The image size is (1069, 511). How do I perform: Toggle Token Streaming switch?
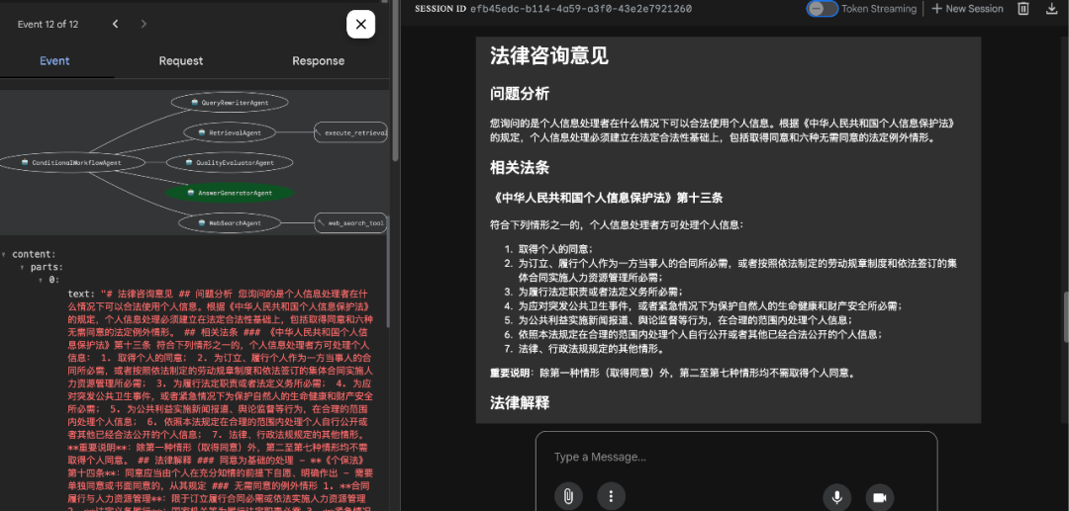click(823, 9)
